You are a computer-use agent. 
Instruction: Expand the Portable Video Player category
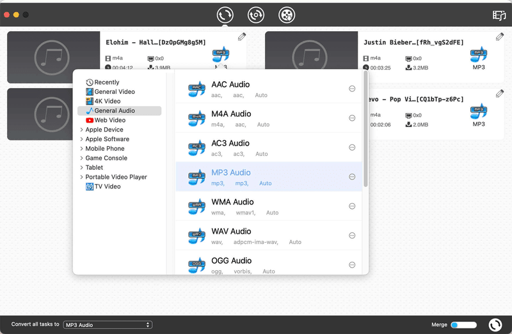pyautogui.click(x=81, y=177)
